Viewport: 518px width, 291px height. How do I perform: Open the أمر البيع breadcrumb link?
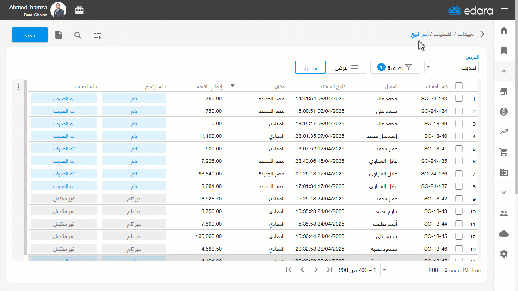(420, 34)
